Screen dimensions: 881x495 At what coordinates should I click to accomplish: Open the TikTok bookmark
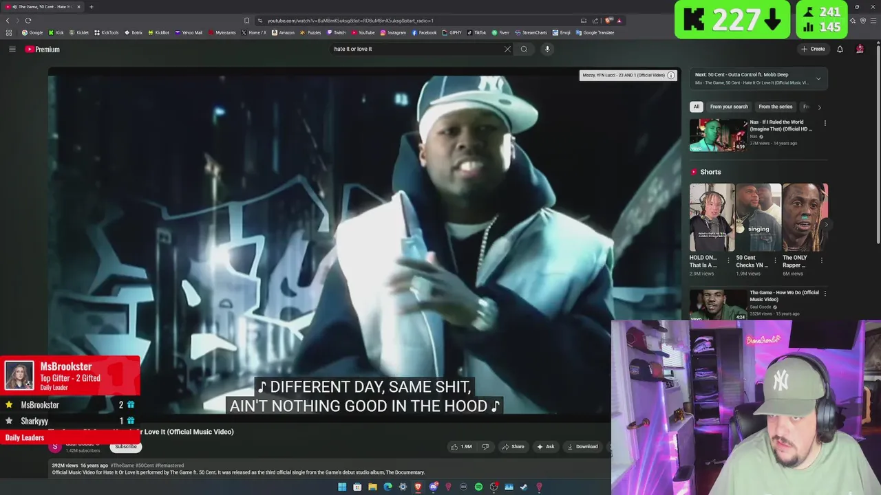(x=476, y=32)
